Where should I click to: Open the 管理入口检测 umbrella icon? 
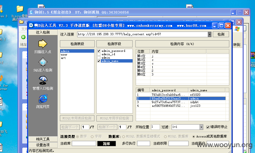pyautogui.click(x=43, y=80)
